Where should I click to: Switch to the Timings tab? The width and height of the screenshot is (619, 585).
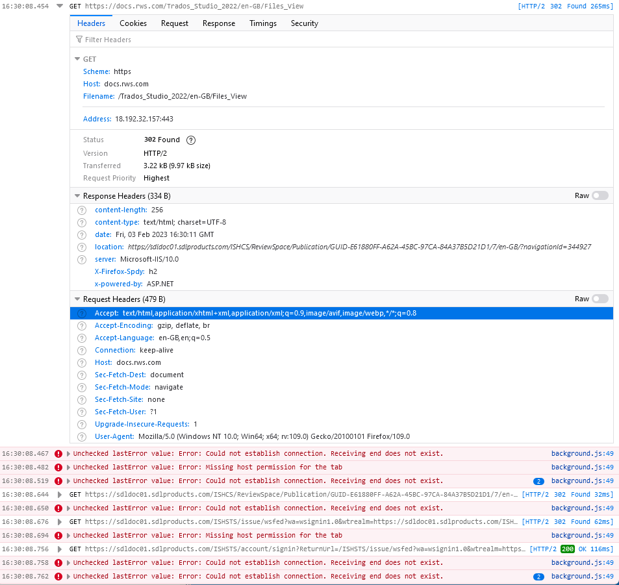pyautogui.click(x=262, y=23)
